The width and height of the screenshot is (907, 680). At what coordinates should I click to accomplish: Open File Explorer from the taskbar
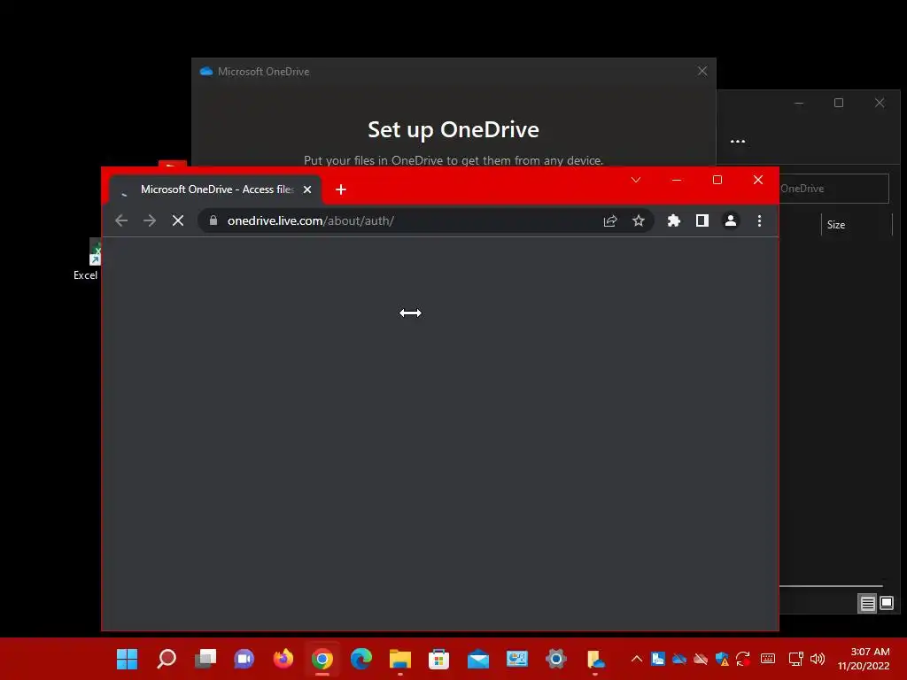(400, 659)
